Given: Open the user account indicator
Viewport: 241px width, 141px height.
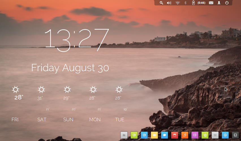Looking at the screenshot, I should point(219,3).
